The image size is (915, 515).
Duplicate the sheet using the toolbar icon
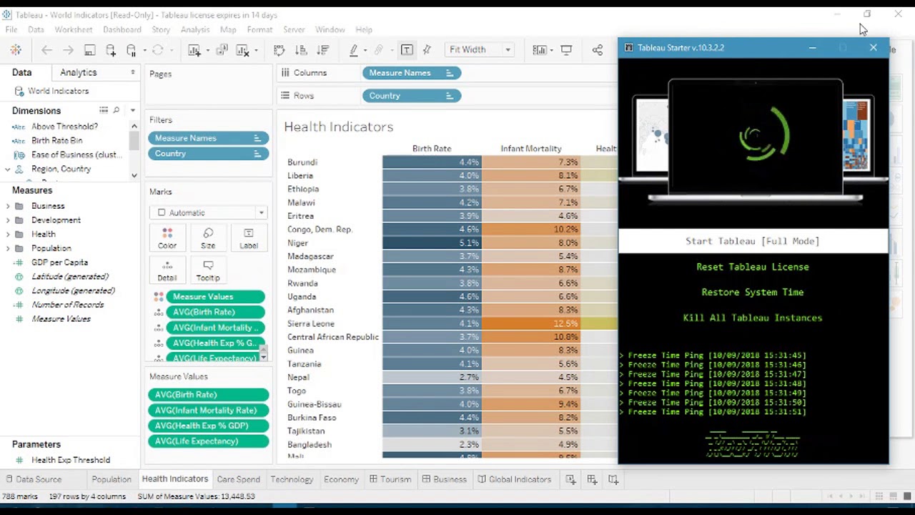tap(222, 50)
